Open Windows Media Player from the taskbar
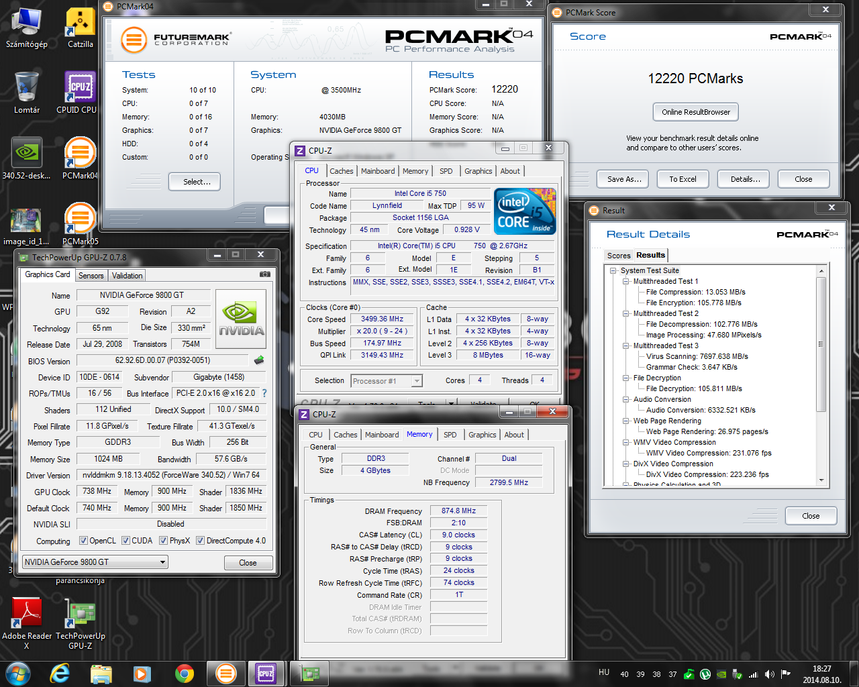The image size is (859, 687). (x=142, y=674)
